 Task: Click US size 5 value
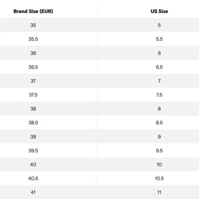(159, 25)
